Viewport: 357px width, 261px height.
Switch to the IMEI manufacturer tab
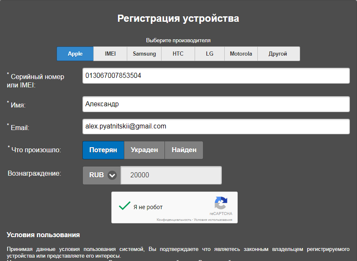tap(110, 54)
